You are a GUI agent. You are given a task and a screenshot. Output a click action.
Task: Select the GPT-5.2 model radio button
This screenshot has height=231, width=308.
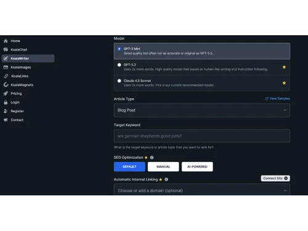pyautogui.click(x=120, y=65)
